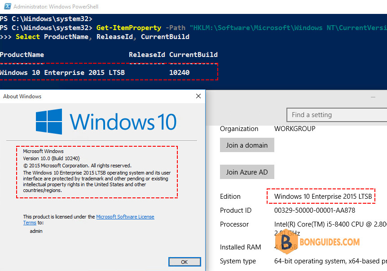Select the Product ID 00329-50000-00001-AA878
The width and height of the screenshot is (387, 271).
point(315,210)
